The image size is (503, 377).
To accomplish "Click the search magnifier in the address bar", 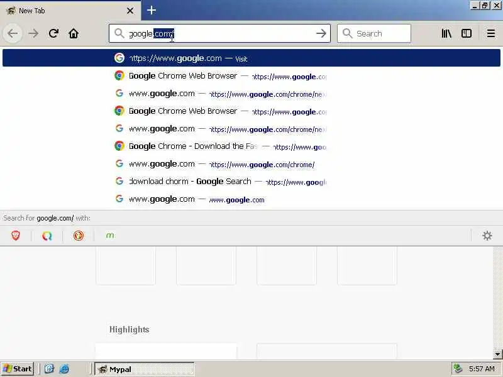I will point(119,33).
